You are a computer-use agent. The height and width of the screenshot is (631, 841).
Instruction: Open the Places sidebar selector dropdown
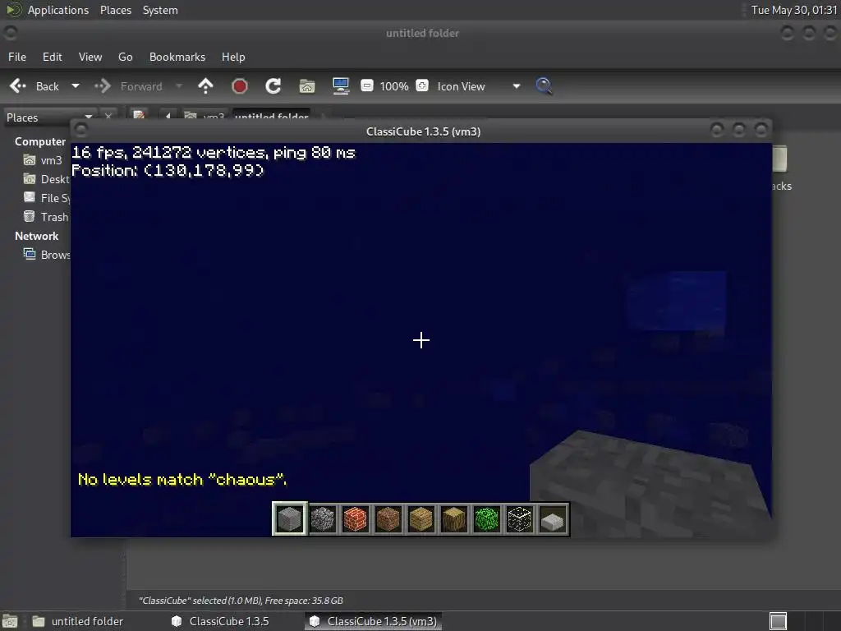coord(49,117)
